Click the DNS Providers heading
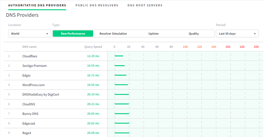This screenshot has width=264, height=137. tap(22, 15)
